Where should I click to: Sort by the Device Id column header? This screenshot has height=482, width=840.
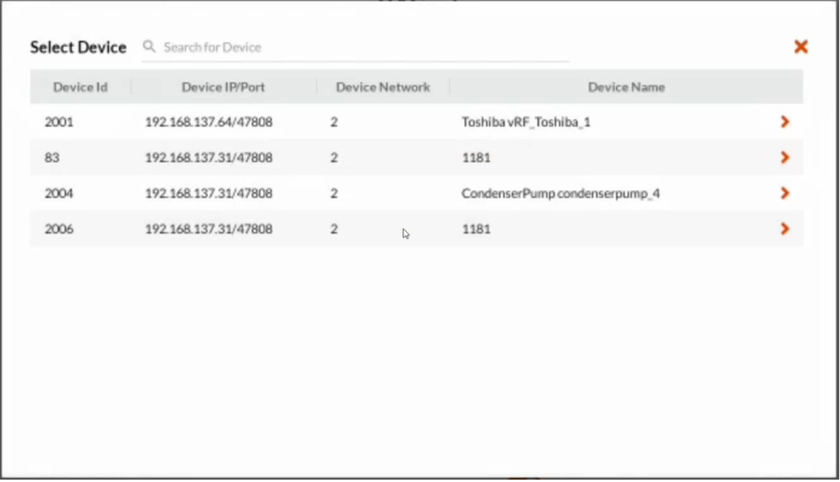pyautogui.click(x=80, y=87)
